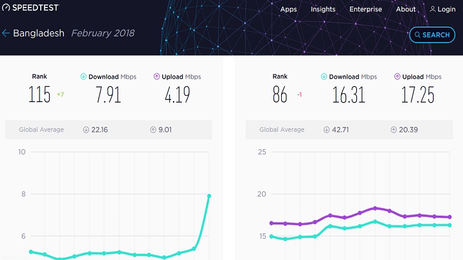Click the magnifier icon in the Search button
Screen dimensions: 463x260
pos(417,35)
